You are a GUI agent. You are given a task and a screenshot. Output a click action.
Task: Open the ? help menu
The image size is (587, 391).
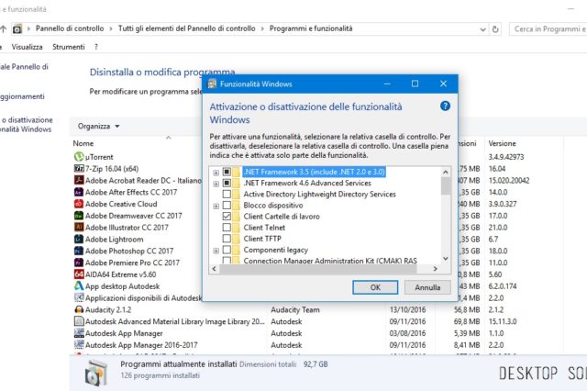96,47
